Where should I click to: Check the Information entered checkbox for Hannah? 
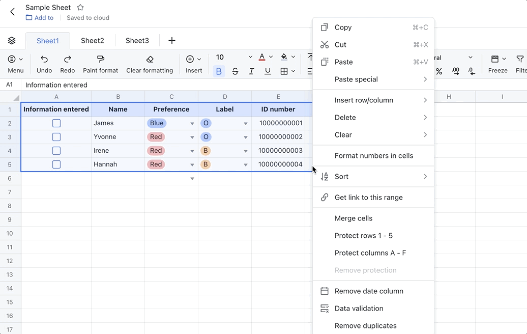point(56,164)
